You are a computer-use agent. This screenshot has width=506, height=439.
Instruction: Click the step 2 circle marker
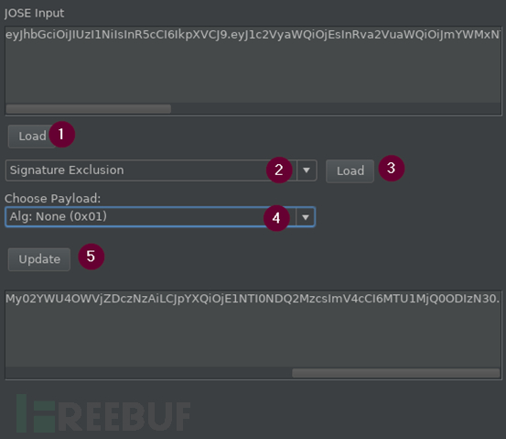coord(279,170)
